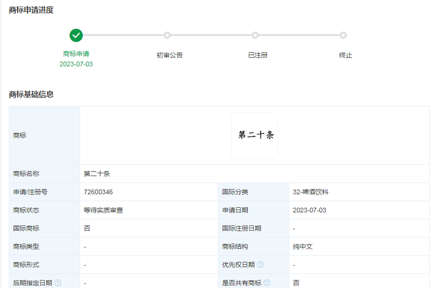Screen dimensions: 434x288
Task: Select the application number 72600346
Action: 98,192
